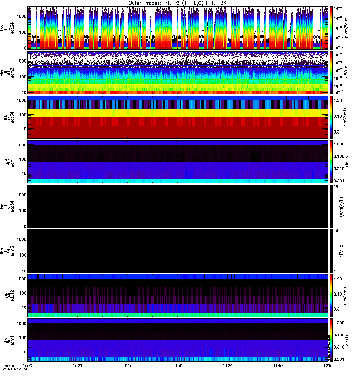Image resolution: width=355 pixels, height=379 pixels.
Task: Click the thc fbk edc12 filter bank panel
Action: (x=178, y=295)
